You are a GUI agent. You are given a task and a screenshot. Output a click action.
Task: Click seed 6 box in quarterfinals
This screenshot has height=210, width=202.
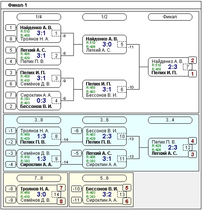tap(11, 84)
